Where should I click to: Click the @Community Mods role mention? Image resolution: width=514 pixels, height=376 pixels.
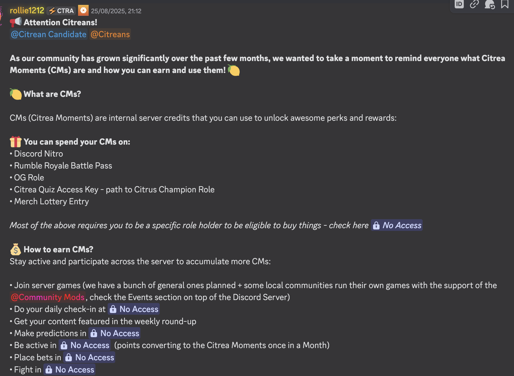pyautogui.click(x=48, y=297)
